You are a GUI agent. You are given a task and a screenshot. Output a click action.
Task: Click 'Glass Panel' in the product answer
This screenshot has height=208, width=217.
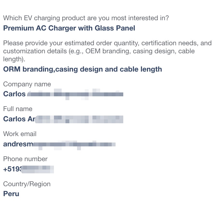click(x=115, y=28)
